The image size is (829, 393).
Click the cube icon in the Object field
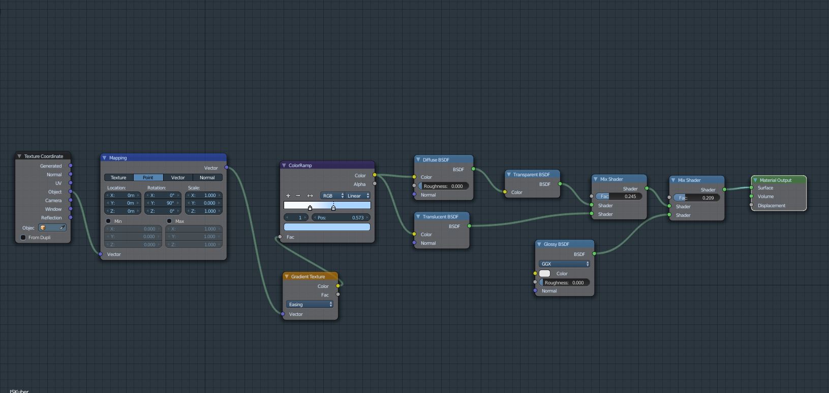pyautogui.click(x=43, y=227)
